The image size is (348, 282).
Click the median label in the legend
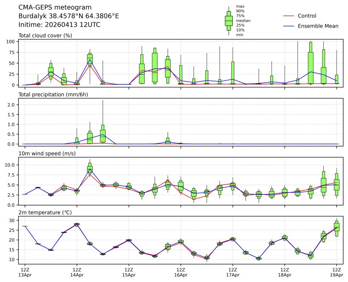243,20
